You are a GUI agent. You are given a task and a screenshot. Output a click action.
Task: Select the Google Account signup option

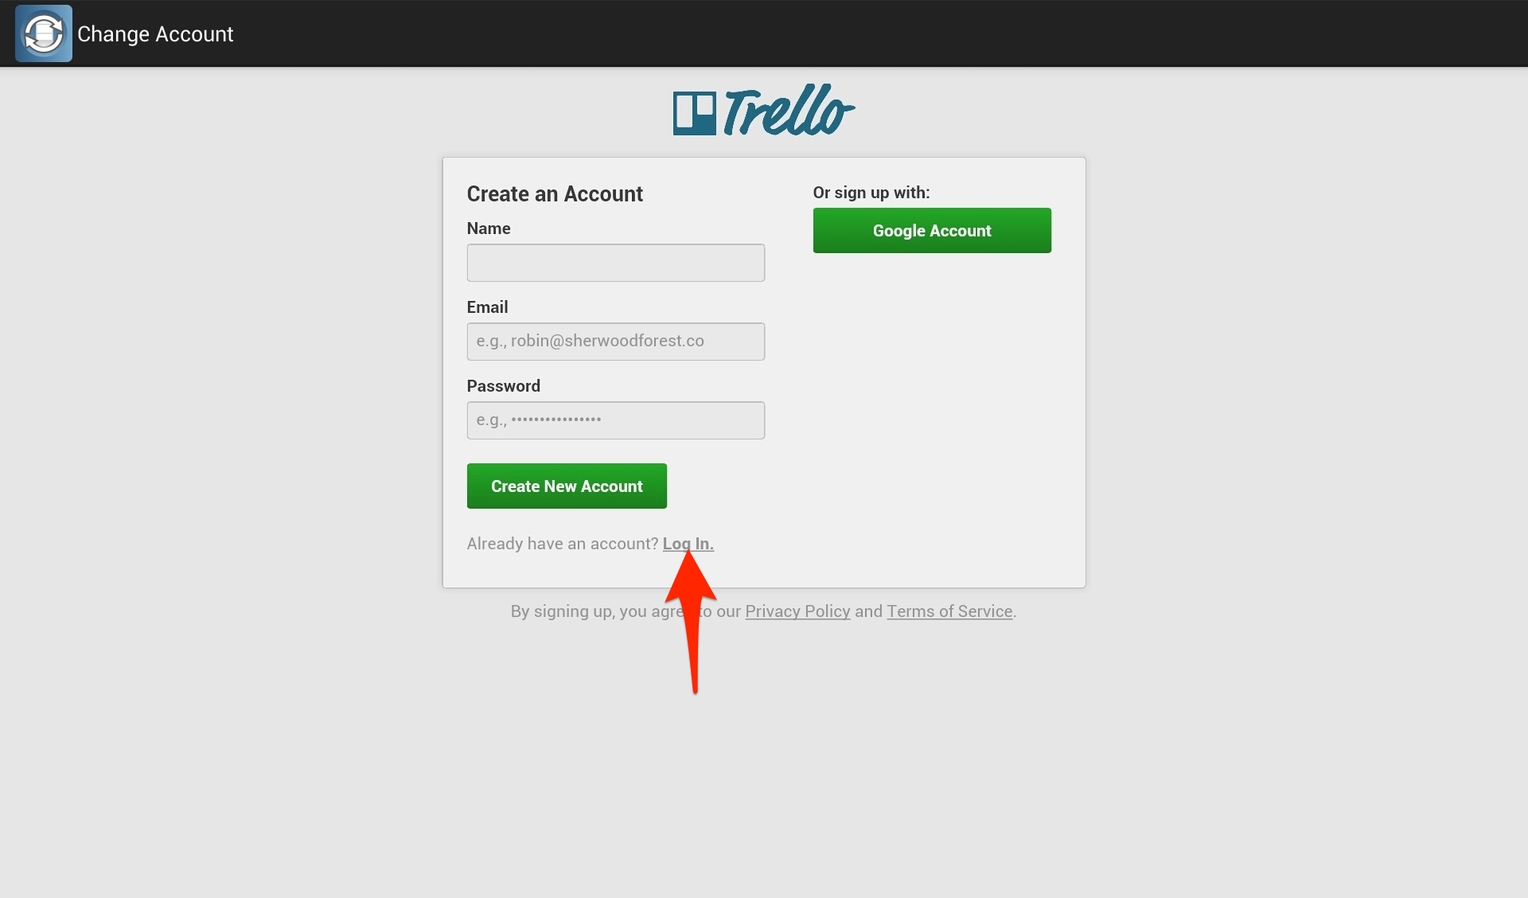(932, 230)
